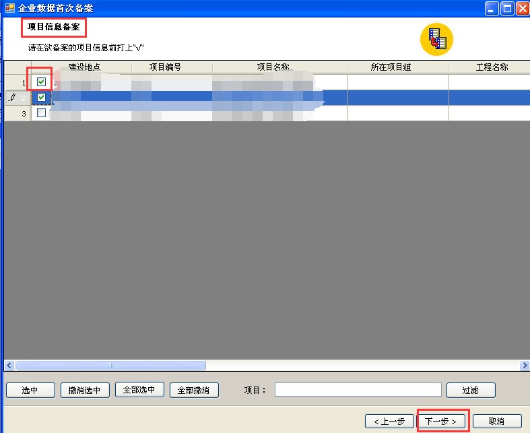Image resolution: width=530 pixels, height=433 pixels.
Task: Deselect all with 全部撤消 button
Action: coord(194,391)
